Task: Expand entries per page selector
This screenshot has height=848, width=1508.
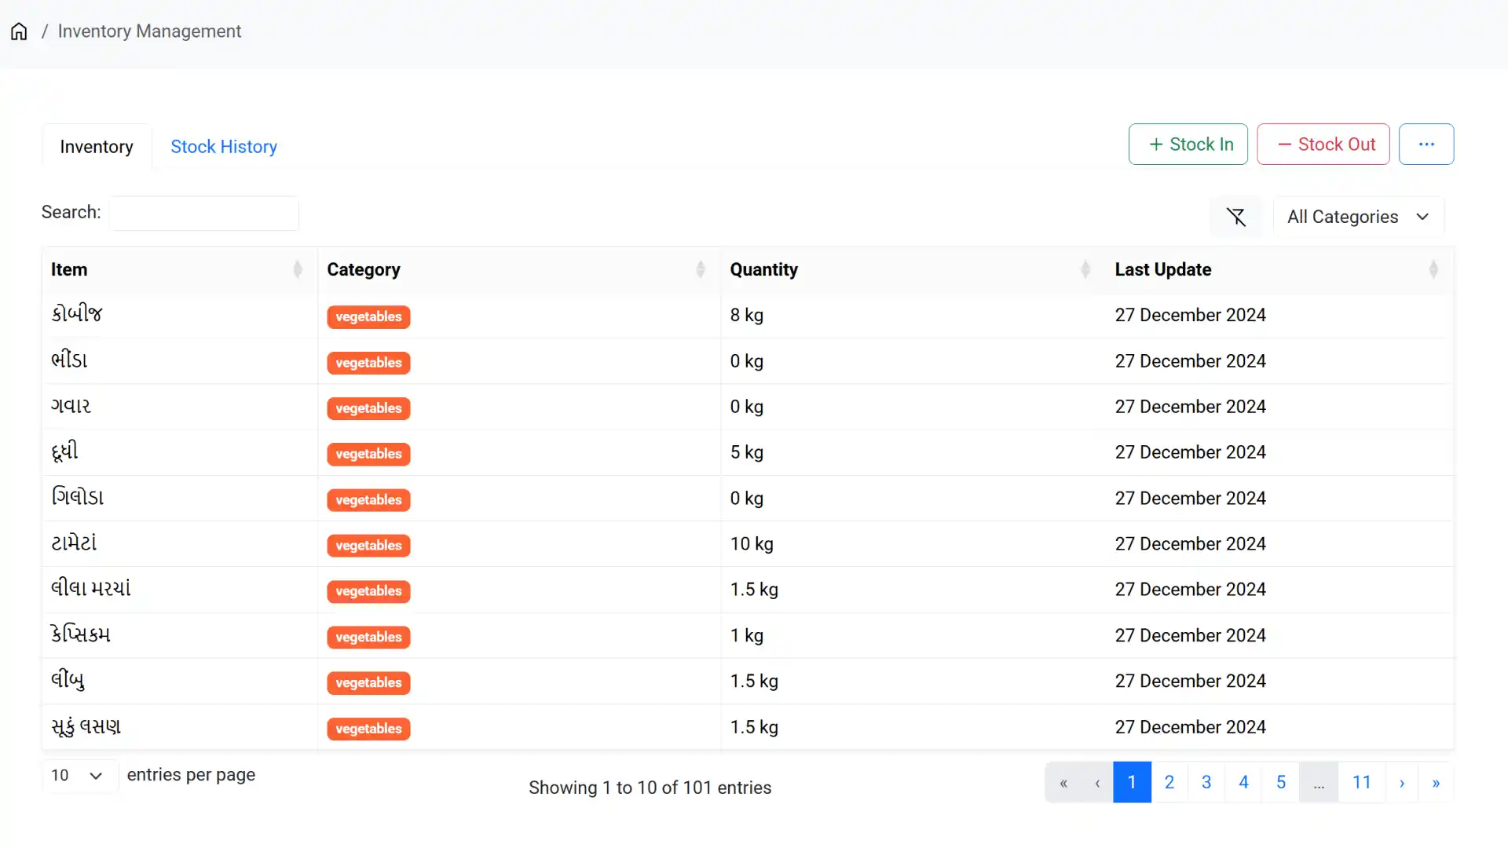Action: tap(79, 776)
